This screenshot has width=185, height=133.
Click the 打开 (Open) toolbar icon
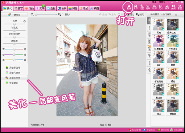pos(129,7)
